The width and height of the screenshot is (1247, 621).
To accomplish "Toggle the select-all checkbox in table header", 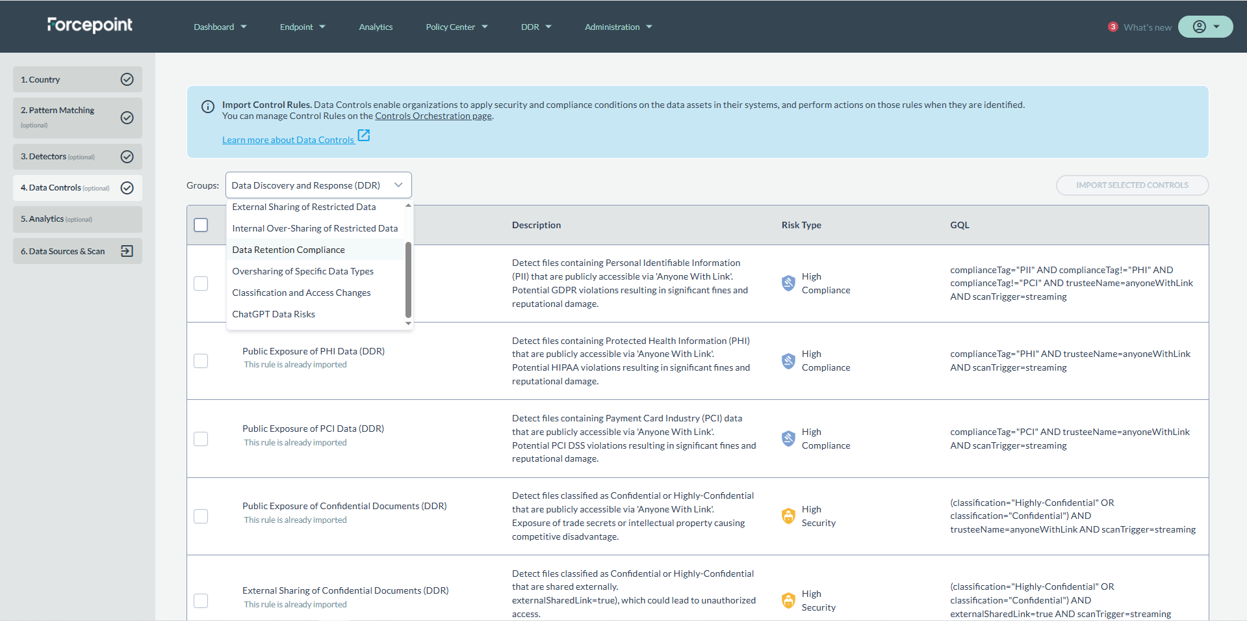I will [x=201, y=225].
